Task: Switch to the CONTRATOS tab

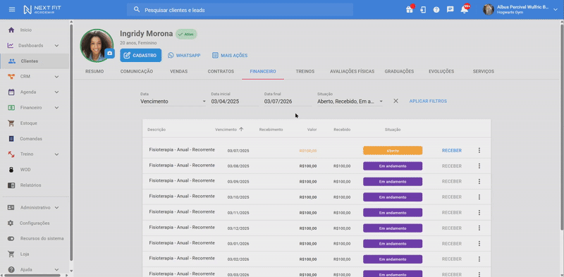Action: tap(221, 72)
